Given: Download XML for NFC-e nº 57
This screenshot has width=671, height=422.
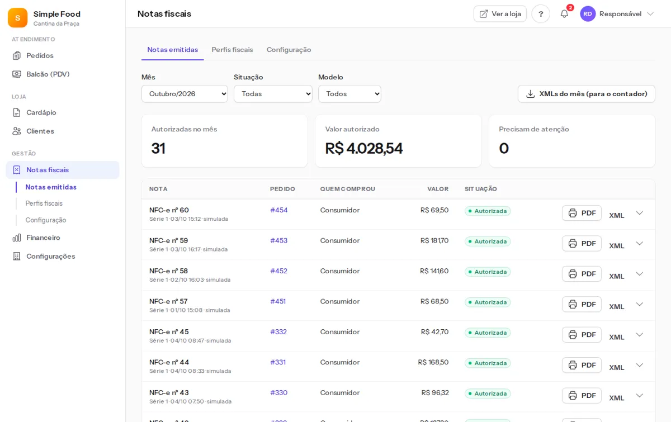Looking at the screenshot, I should point(617,306).
